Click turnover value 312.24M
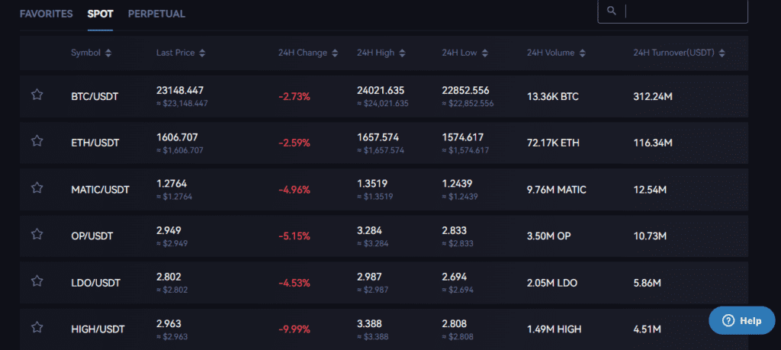781x350 pixels. (653, 97)
